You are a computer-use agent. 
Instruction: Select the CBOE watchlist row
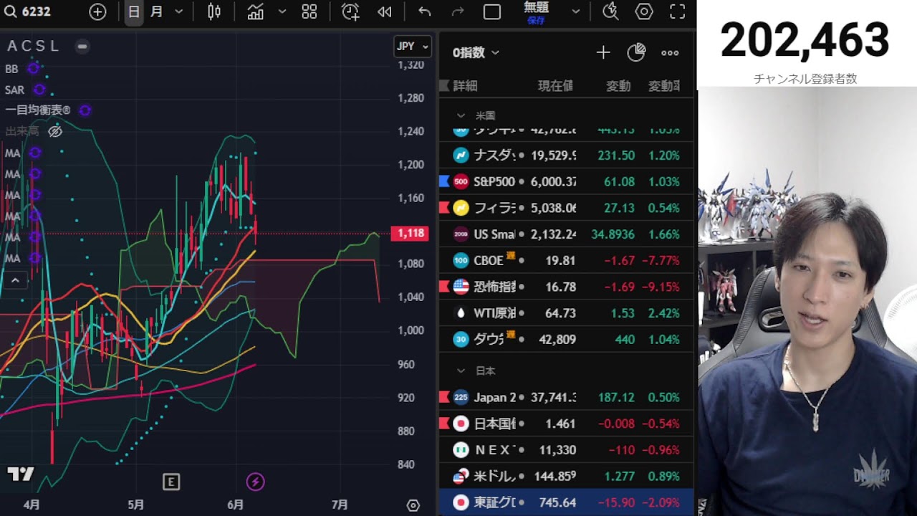coord(566,260)
